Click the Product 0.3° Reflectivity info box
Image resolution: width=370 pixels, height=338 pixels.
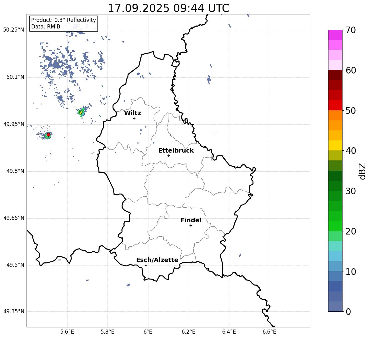(x=63, y=23)
